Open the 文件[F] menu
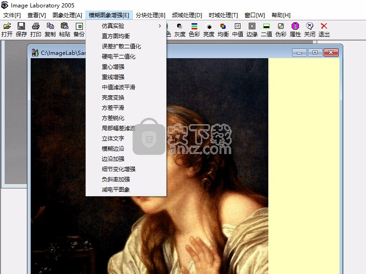This screenshot has width=366, height=274. pyautogui.click(x=12, y=15)
